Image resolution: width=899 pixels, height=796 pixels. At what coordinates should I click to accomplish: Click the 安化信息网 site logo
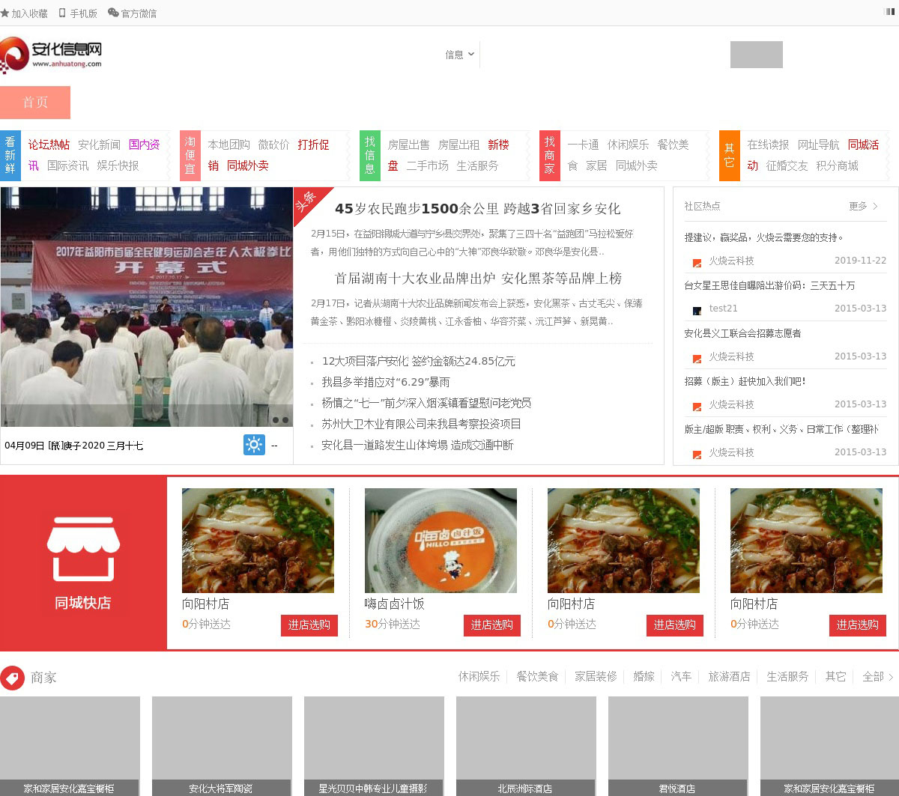(x=51, y=55)
